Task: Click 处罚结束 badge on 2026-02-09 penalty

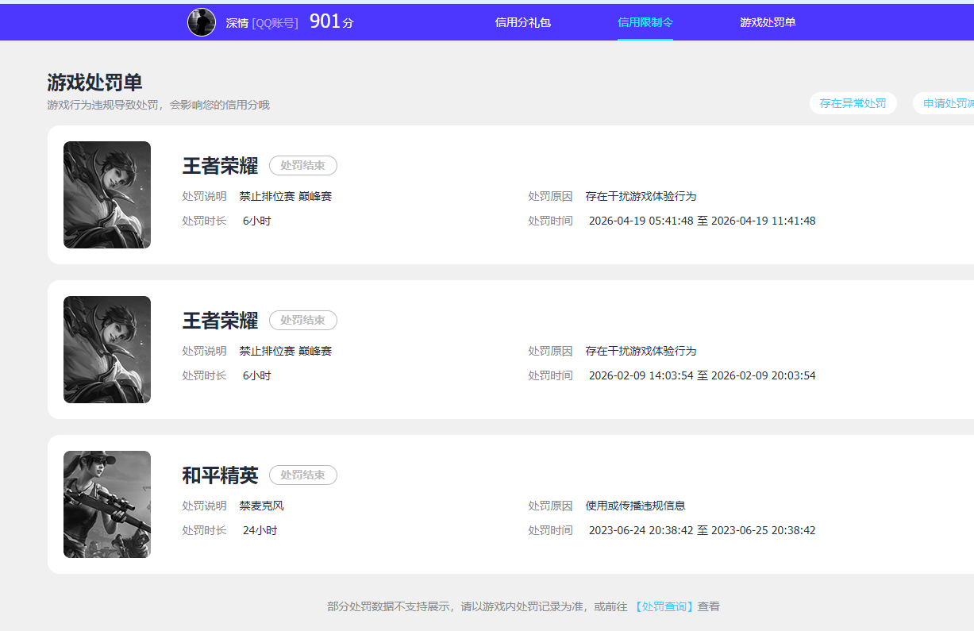Action: coord(303,320)
